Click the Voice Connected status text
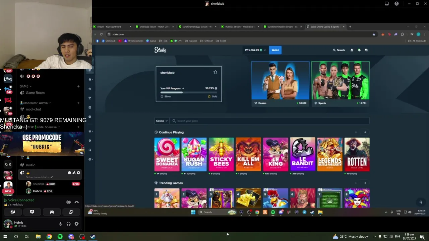The width and height of the screenshot is (429, 241). pyautogui.click(x=21, y=200)
